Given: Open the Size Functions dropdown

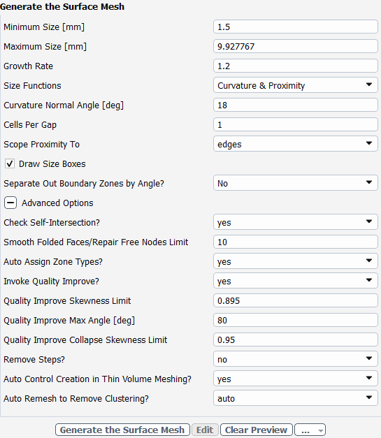Looking at the screenshot, I should point(296,85).
